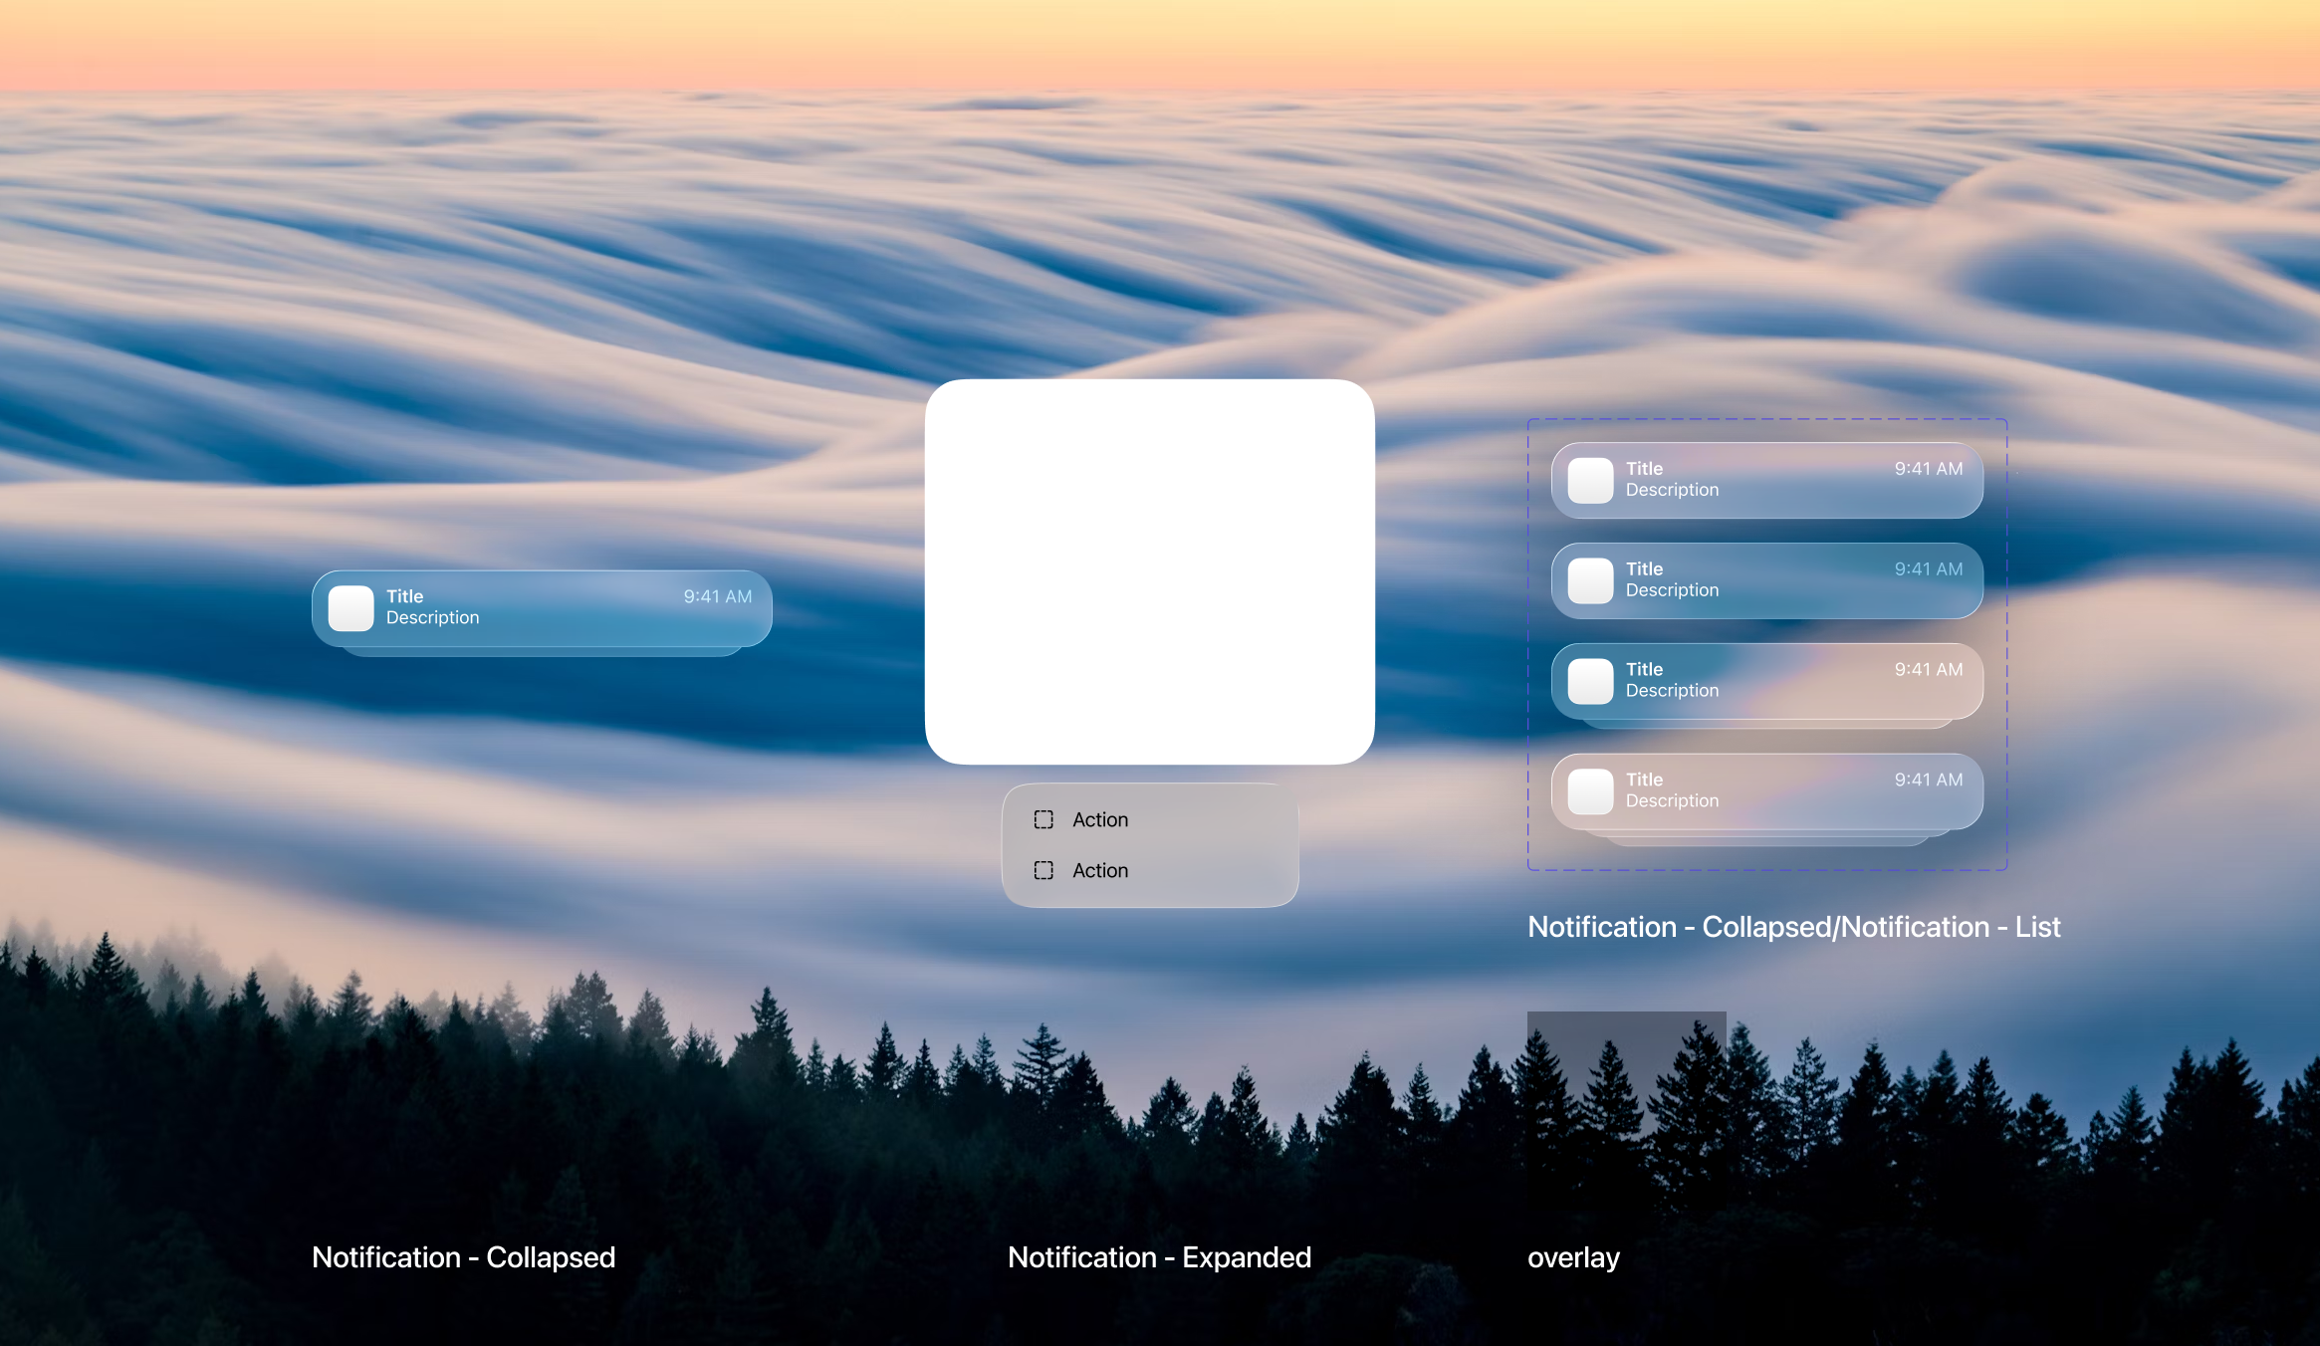2320x1346 pixels.
Task: Click the 9:41 AM timestamp on the first list notification
Action: coord(1928,468)
